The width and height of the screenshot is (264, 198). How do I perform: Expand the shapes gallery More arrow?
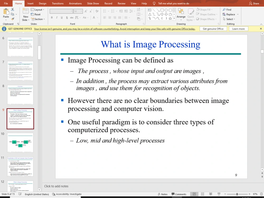click(x=174, y=18)
